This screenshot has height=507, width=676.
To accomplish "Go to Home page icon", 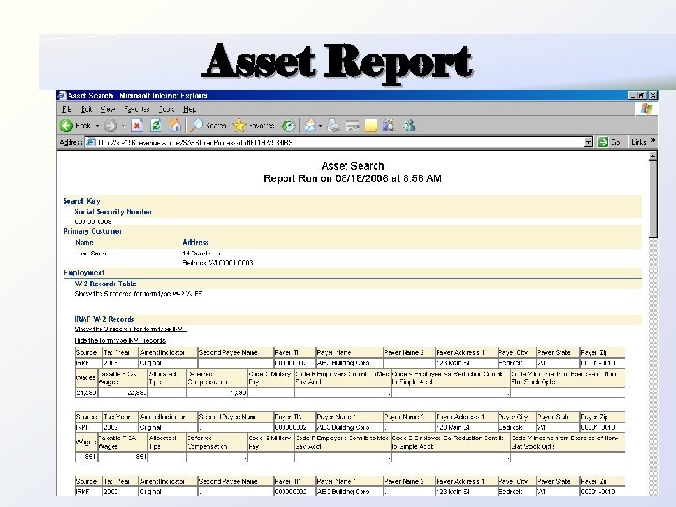I will (175, 126).
